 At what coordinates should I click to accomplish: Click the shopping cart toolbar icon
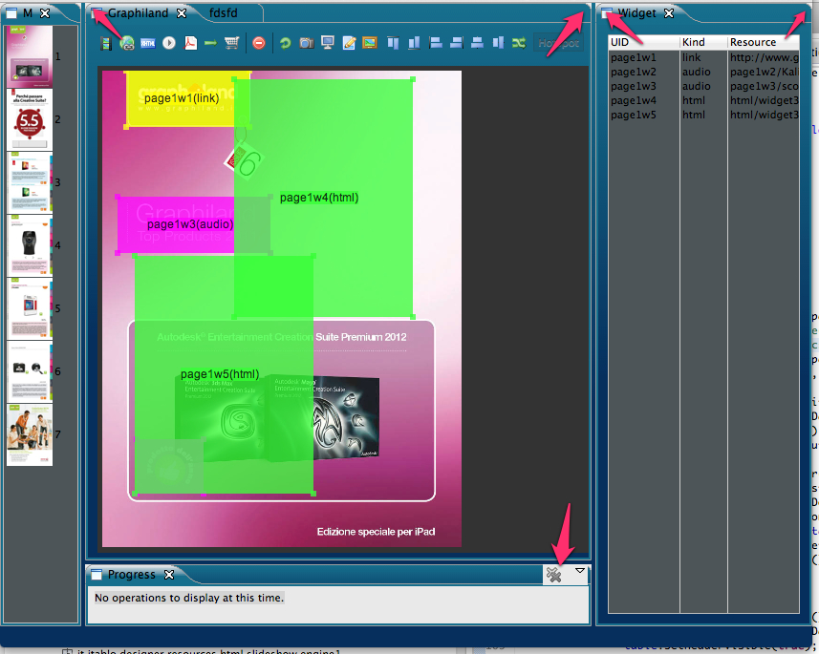click(231, 43)
